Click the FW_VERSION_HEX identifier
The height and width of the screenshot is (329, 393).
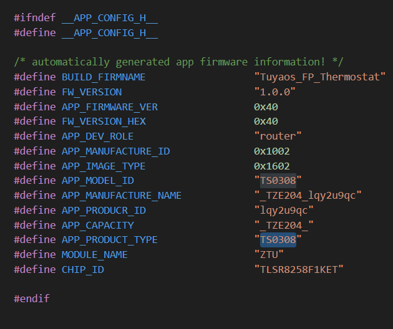(104, 122)
